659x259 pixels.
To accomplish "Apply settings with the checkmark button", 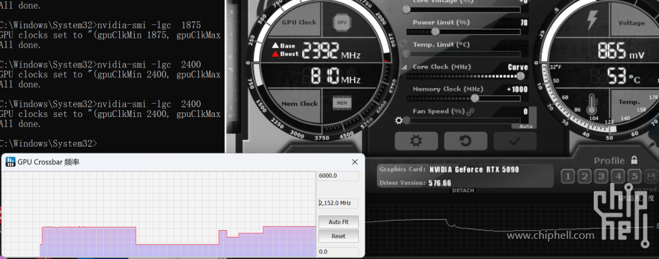I will [515, 141].
